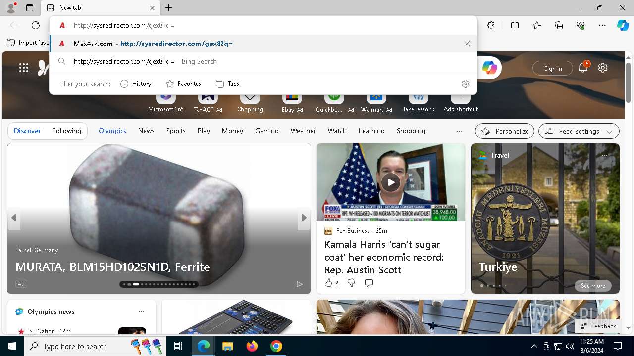634x356 pixels.
Task: Toggle split screen icon
Action: click(515, 25)
